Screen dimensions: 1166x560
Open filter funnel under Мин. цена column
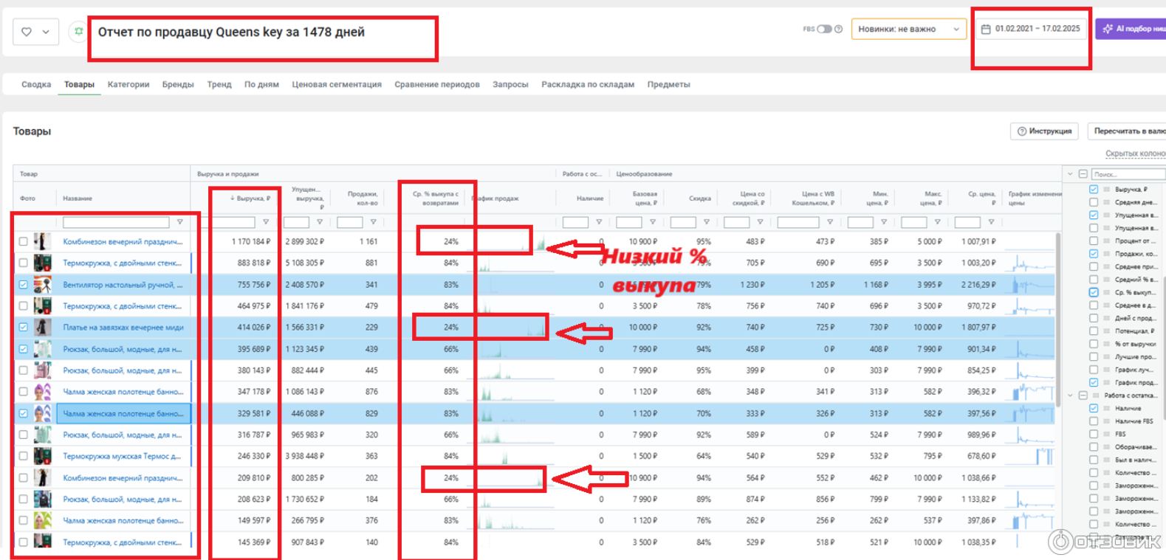pos(884,222)
